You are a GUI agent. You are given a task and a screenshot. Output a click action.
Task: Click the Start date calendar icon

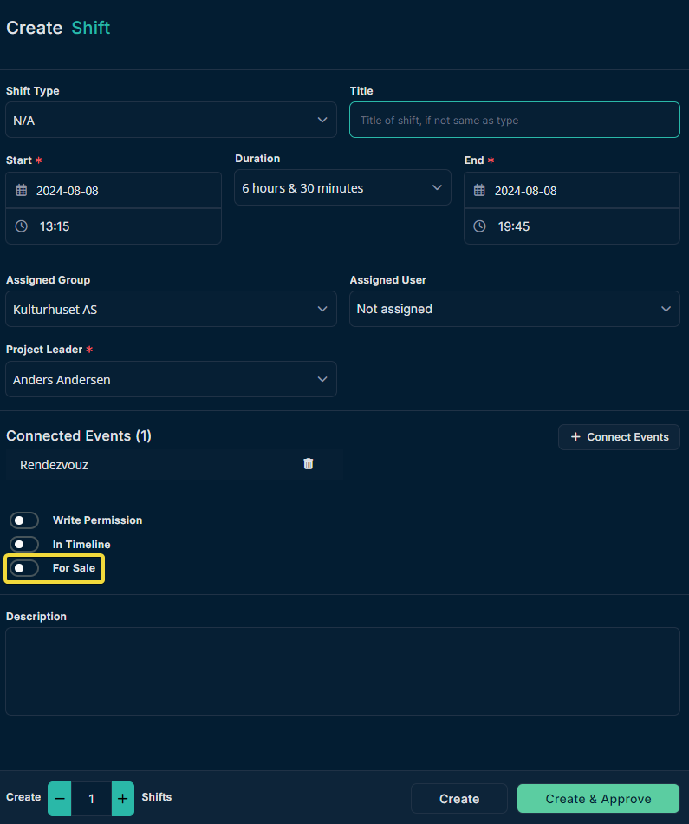click(x=21, y=190)
